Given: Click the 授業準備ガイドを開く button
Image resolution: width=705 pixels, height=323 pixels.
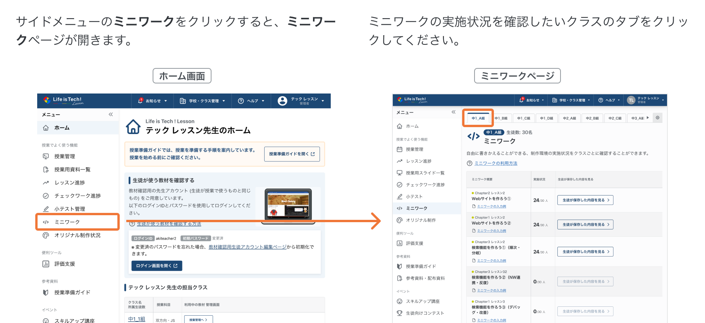Looking at the screenshot, I should point(292,154).
